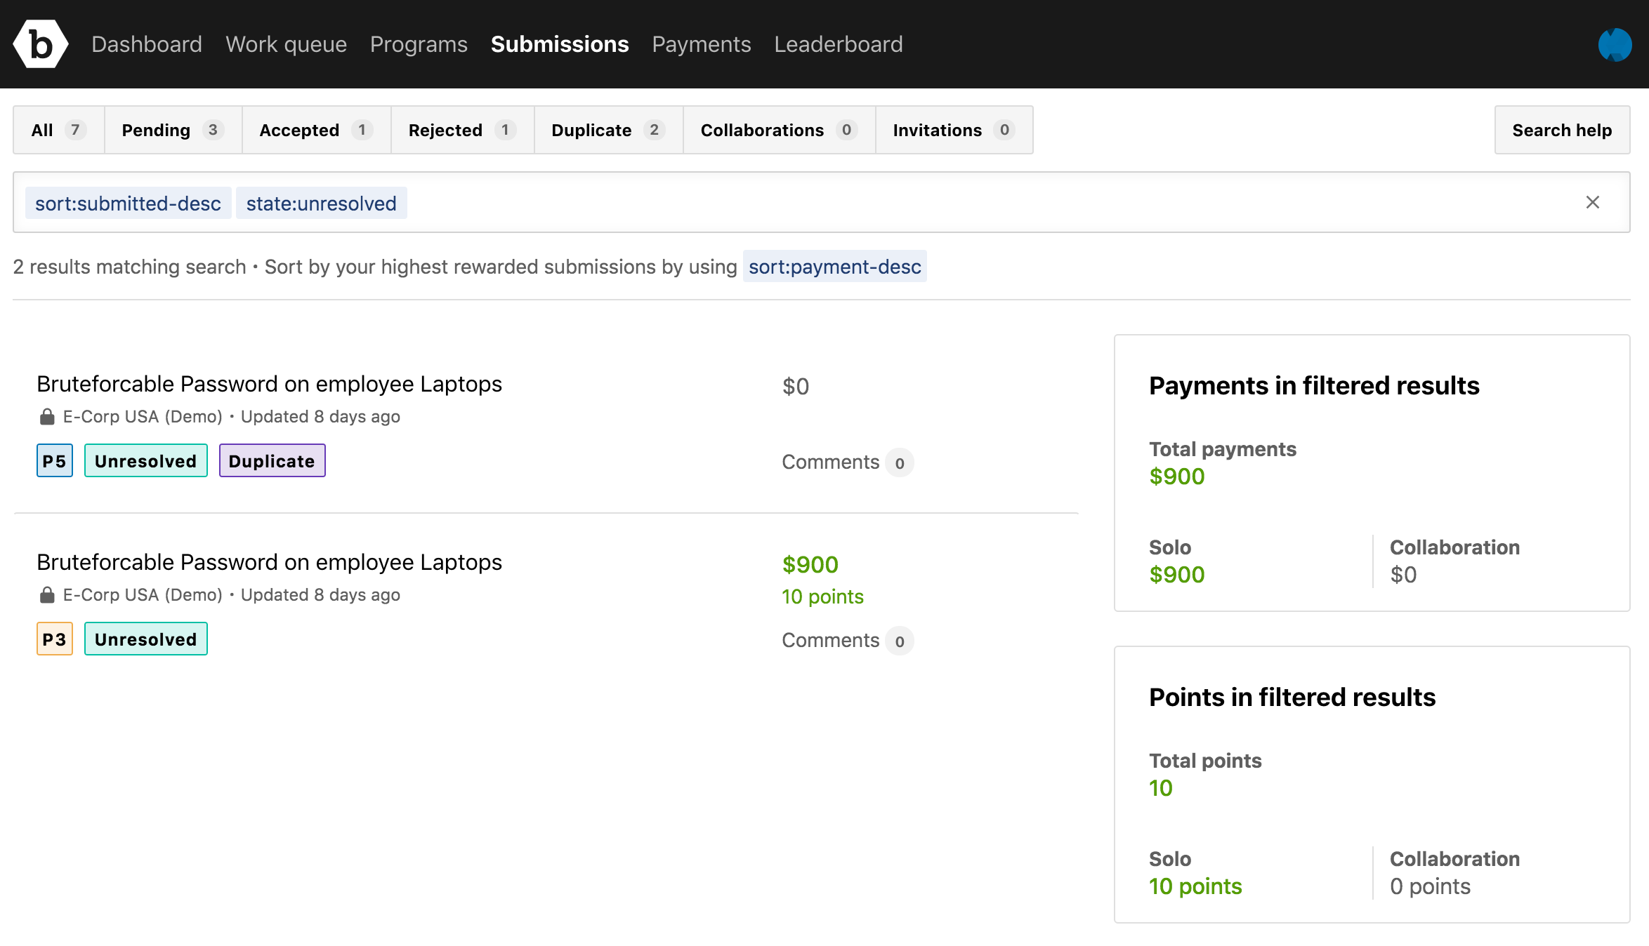The height and width of the screenshot is (946, 1649).
Task: Apply the sort:payment-desc suggestion
Action: tap(834, 267)
